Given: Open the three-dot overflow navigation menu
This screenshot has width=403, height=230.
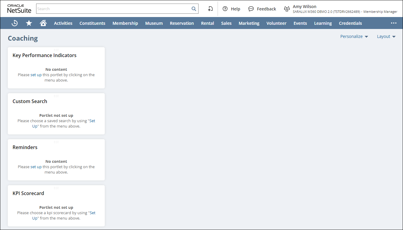Looking at the screenshot, I should pos(394,23).
